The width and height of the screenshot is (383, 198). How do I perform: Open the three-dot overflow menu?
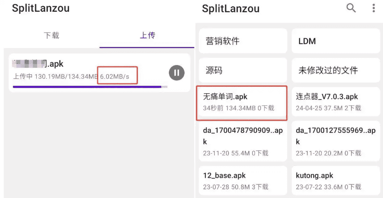[373, 8]
